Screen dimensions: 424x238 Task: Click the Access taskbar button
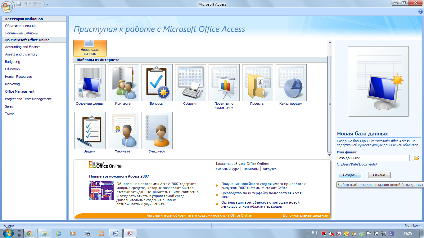click(130, 233)
